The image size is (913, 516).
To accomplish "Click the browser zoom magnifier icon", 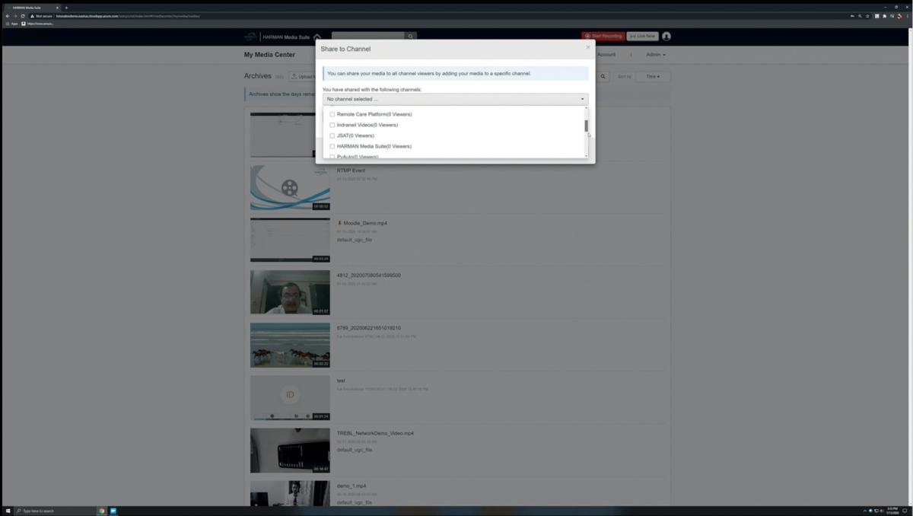I will click(x=860, y=16).
